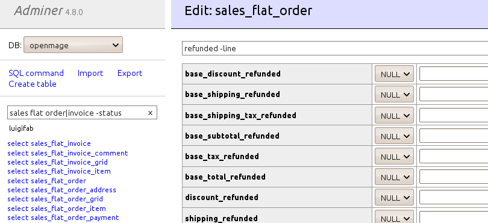Expand NULL selector for base_shipping_tax_refunded
488x223 pixels.
pos(394,115)
